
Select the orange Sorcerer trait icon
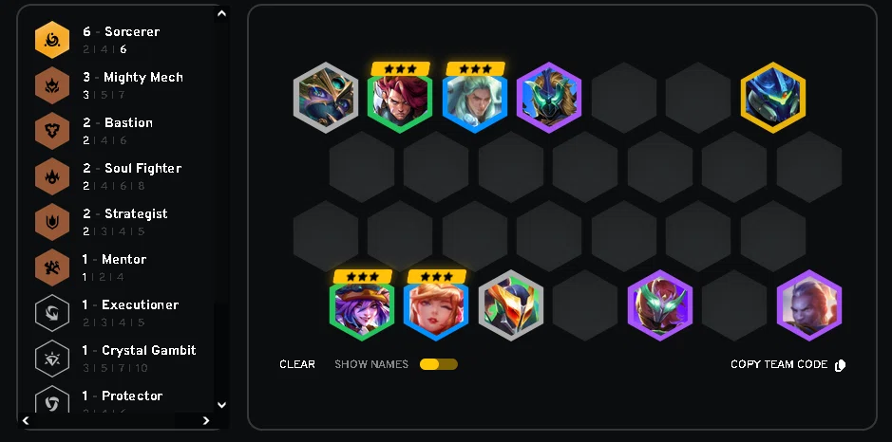click(52, 40)
